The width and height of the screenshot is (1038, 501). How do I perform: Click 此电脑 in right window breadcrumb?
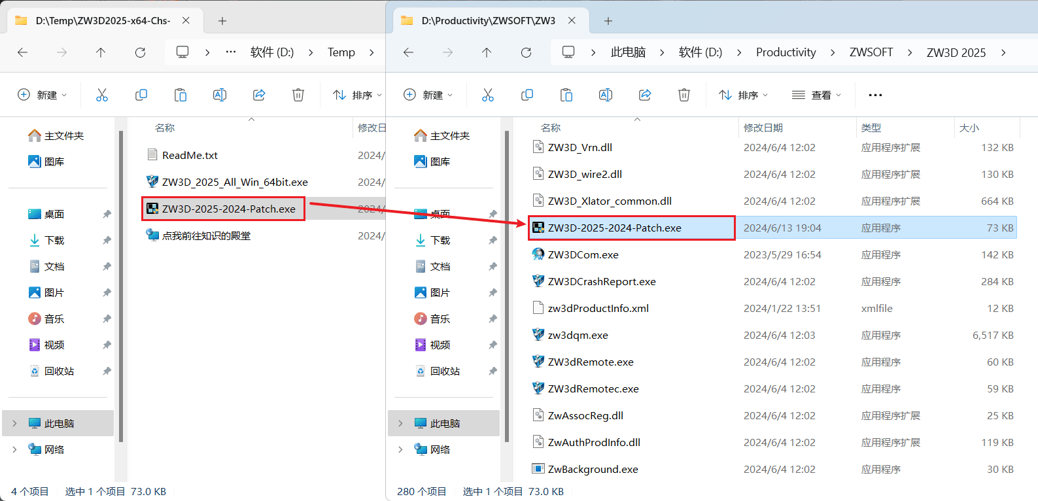click(x=628, y=52)
